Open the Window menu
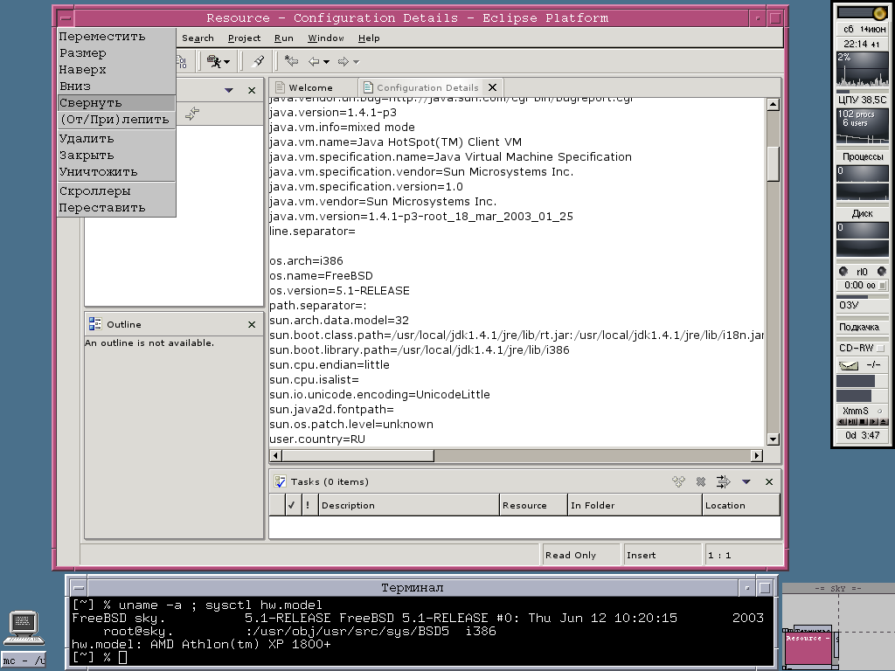 coord(326,38)
